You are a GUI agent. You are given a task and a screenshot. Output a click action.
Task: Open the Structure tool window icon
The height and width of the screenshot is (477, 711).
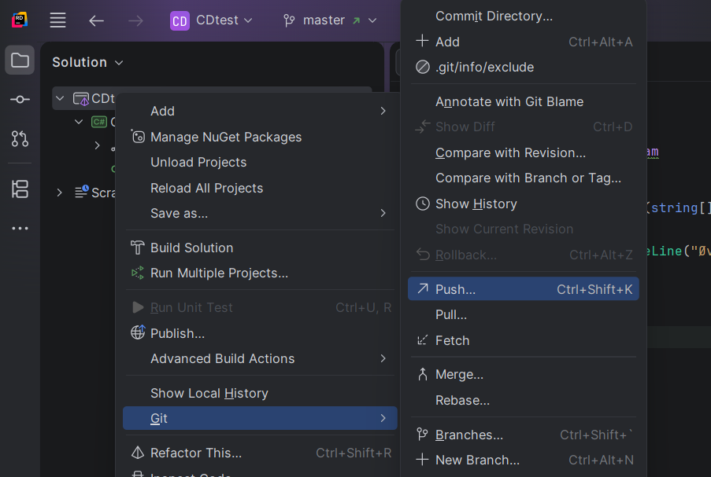[x=20, y=189]
